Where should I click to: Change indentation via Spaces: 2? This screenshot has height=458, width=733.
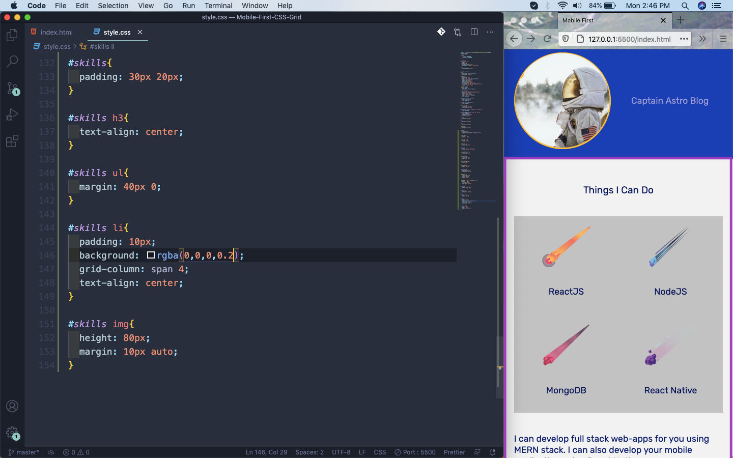pos(309,452)
